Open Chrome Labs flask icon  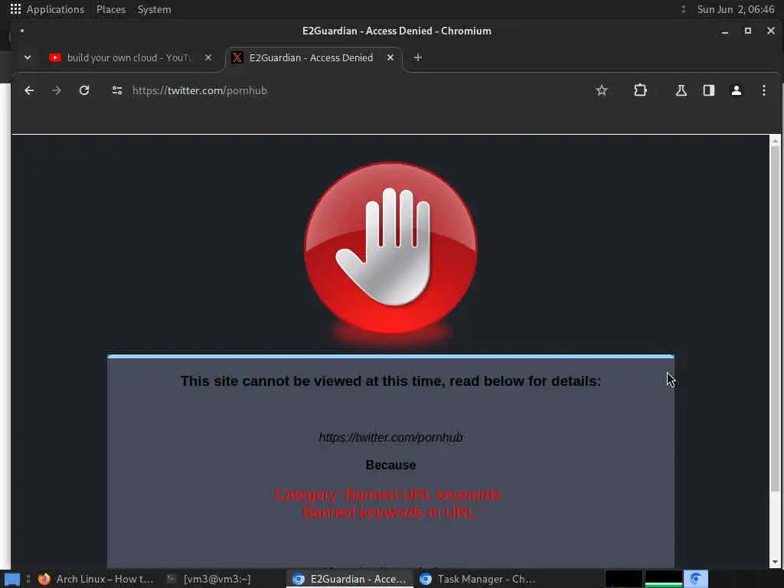click(x=681, y=90)
